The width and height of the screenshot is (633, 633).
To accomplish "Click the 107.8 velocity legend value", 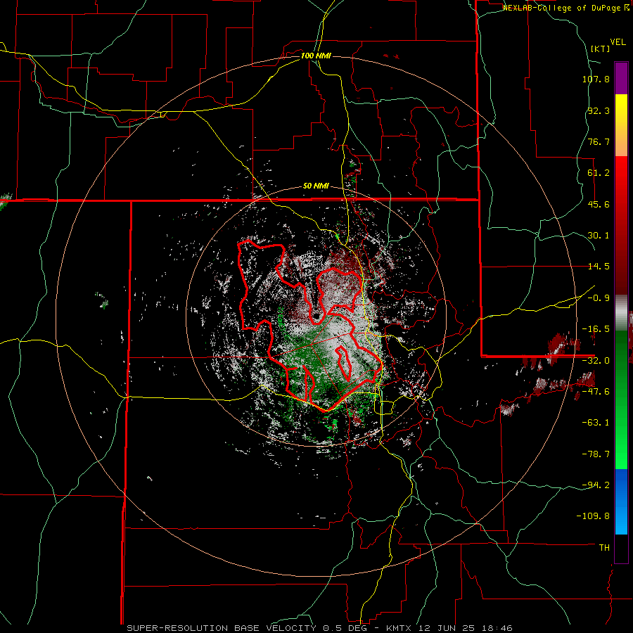I will click(596, 79).
